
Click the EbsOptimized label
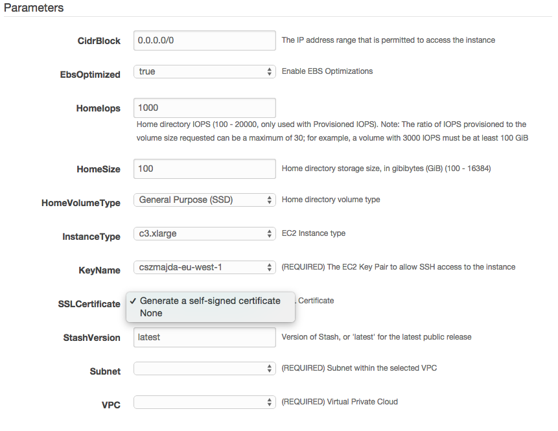[90, 75]
